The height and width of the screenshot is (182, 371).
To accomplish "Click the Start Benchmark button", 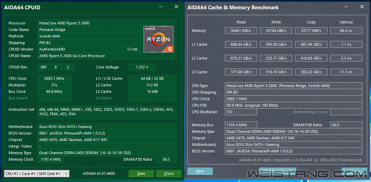I will (277, 171).
